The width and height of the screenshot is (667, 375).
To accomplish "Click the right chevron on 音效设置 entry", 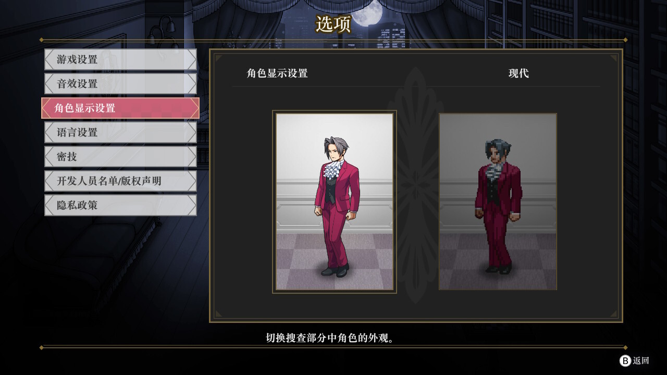I will click(x=191, y=84).
